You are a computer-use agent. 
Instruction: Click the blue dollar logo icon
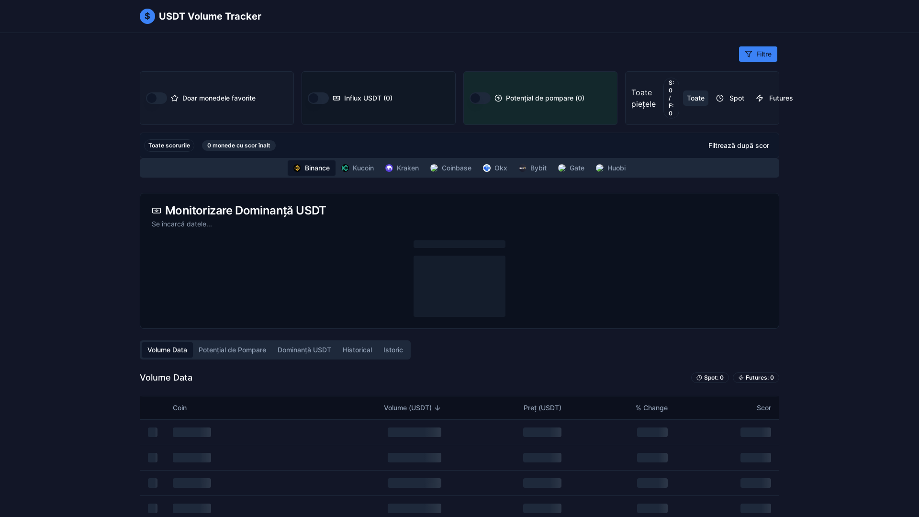tap(147, 16)
